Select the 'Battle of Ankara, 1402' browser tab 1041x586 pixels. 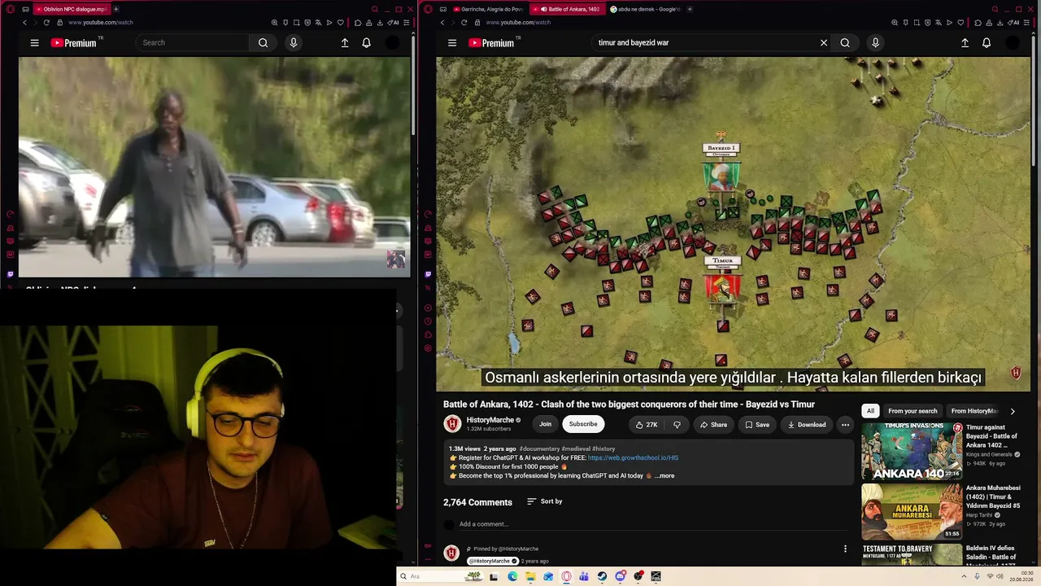(x=568, y=9)
